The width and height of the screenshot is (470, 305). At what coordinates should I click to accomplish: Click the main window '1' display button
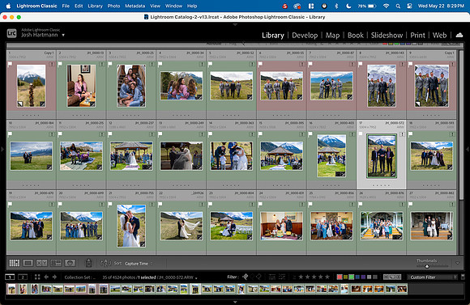(10, 277)
